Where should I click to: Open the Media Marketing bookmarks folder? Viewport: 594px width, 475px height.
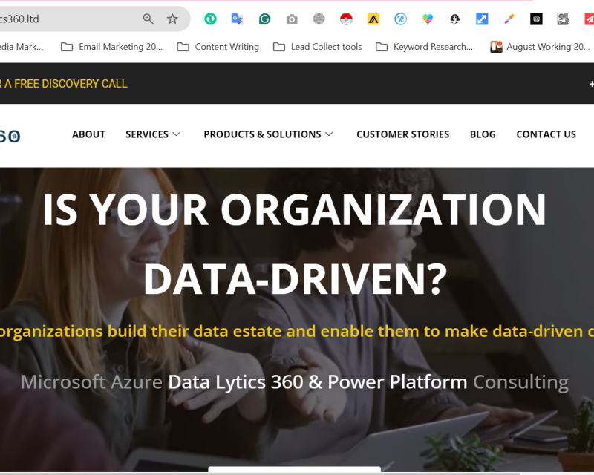(x=22, y=47)
